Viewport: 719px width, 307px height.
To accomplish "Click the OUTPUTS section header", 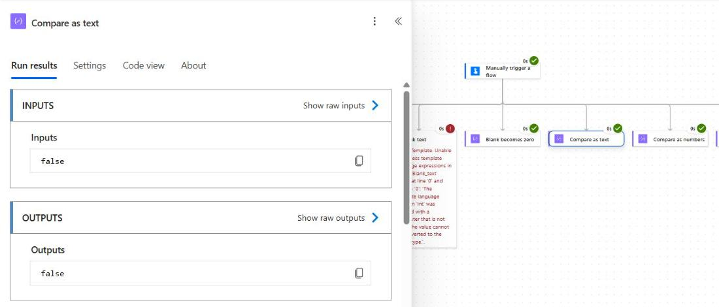I will pyautogui.click(x=201, y=218).
